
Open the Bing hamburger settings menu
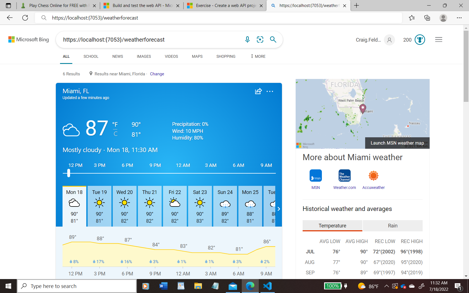pos(439,40)
